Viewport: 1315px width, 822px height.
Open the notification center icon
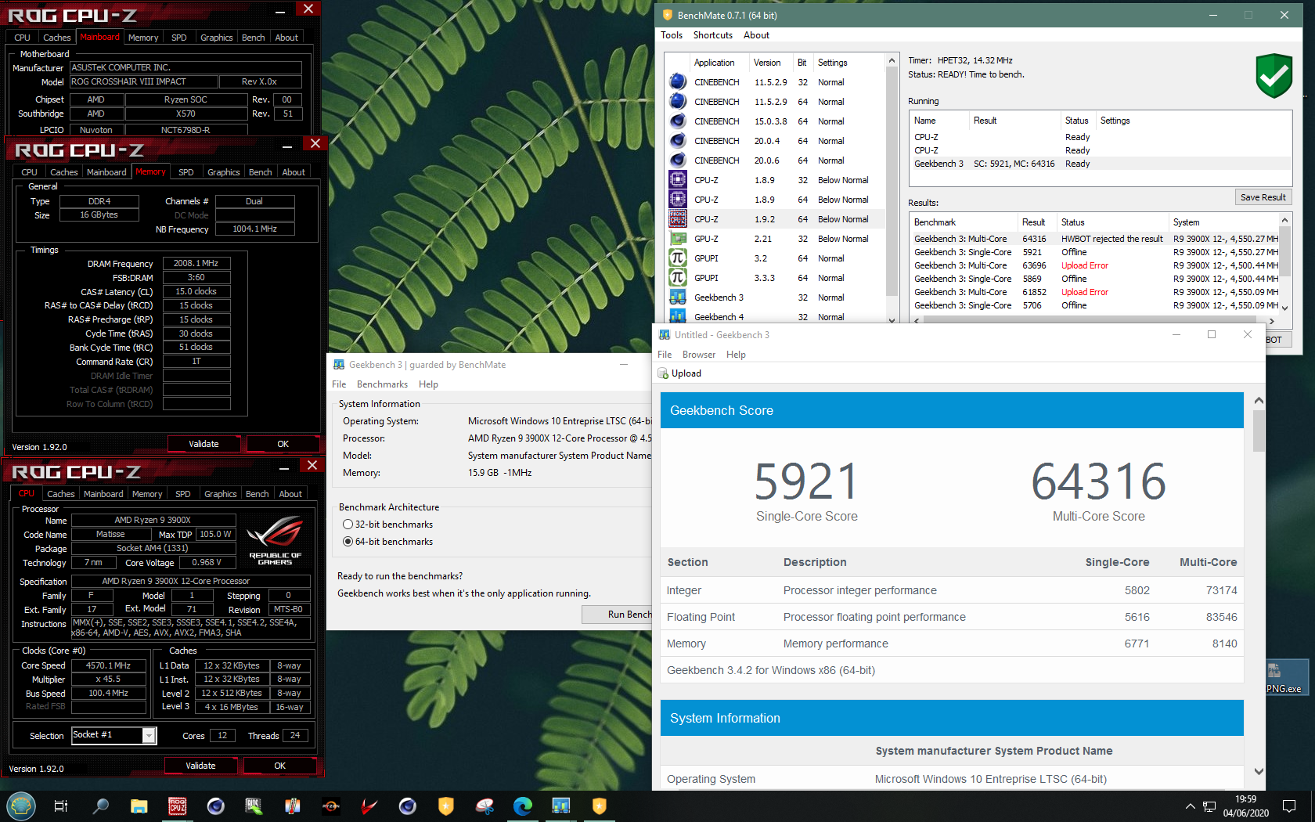[1289, 806]
